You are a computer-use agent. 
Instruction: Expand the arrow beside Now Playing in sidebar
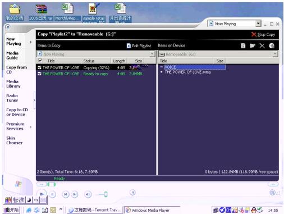[31, 42]
